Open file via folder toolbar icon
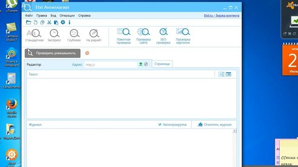The width and height of the screenshot is (298, 167). click(x=28, y=22)
